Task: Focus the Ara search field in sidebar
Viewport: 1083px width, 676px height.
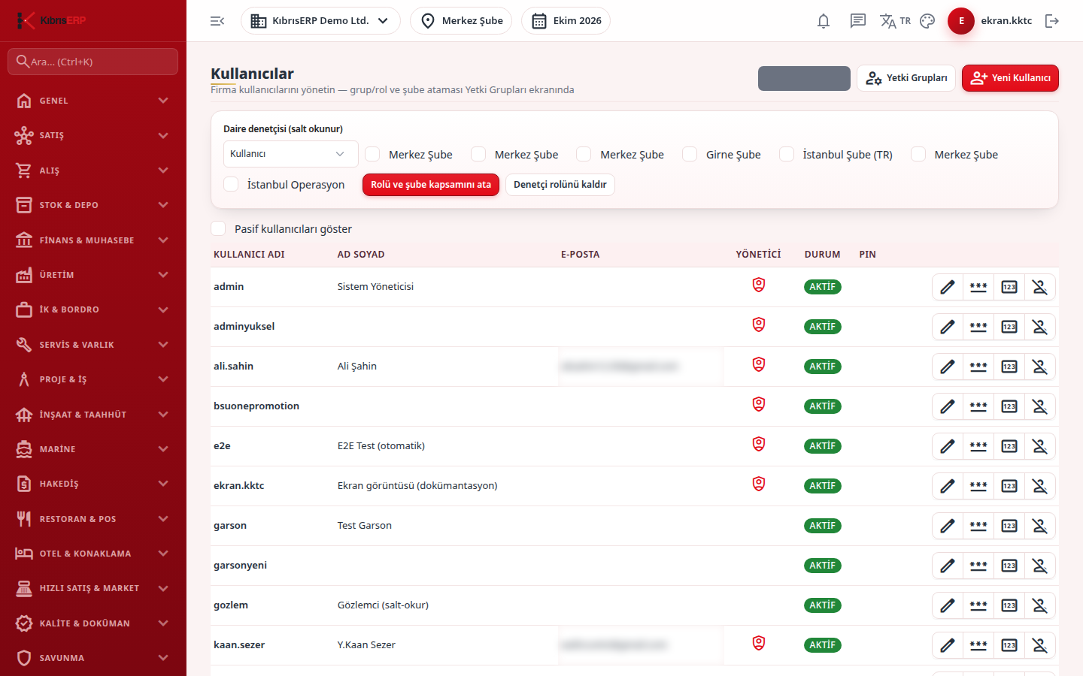Action: (x=93, y=62)
